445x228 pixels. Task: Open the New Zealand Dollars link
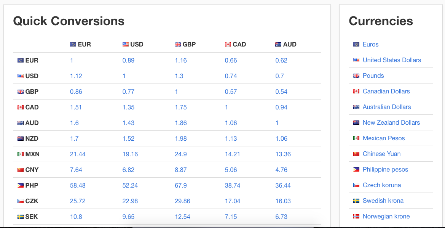click(391, 122)
